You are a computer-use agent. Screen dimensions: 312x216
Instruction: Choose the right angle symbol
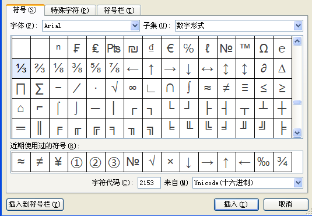[x=152, y=88]
